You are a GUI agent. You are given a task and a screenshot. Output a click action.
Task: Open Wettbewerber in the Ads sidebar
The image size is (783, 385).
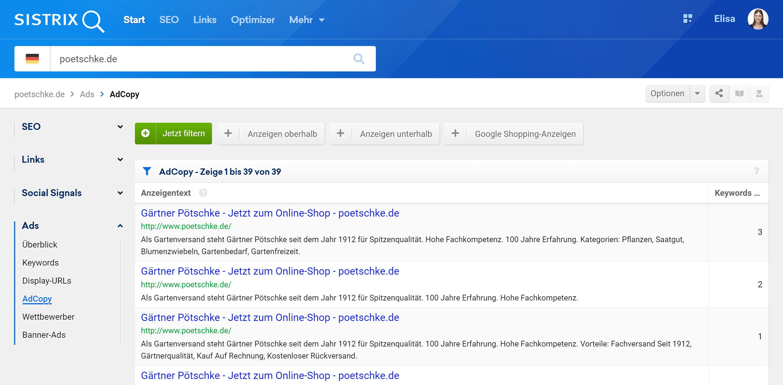click(x=48, y=317)
